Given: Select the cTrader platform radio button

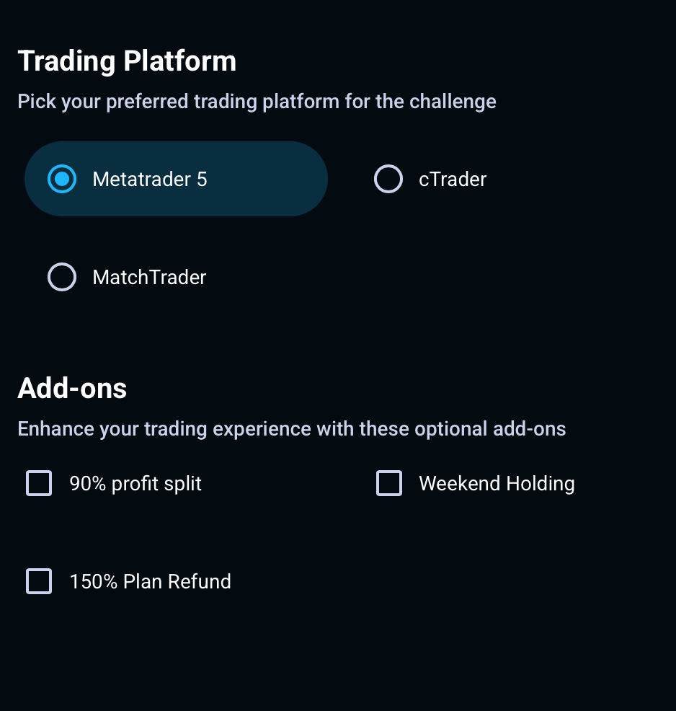Looking at the screenshot, I should click(x=388, y=179).
